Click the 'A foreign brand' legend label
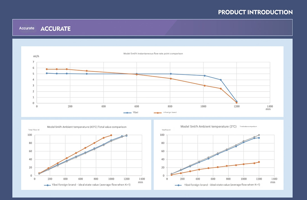Viewport: 307px width, 200px height. point(170,112)
